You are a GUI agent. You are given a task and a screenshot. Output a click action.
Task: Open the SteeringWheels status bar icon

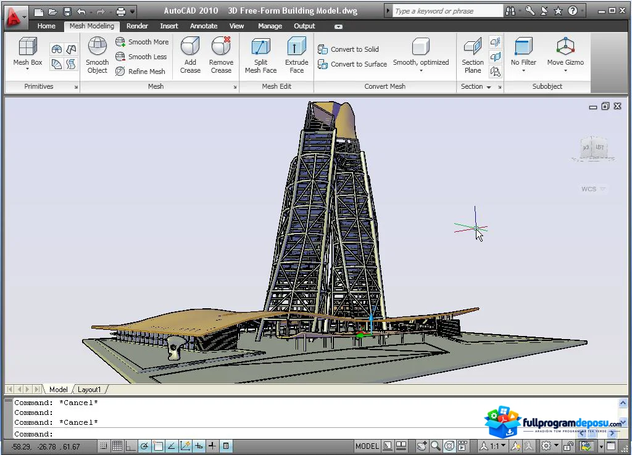click(449, 446)
